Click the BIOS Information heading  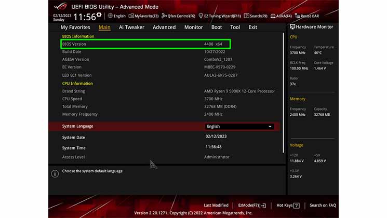pos(78,36)
